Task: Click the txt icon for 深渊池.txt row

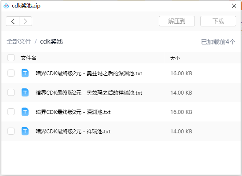Action: 25,112
